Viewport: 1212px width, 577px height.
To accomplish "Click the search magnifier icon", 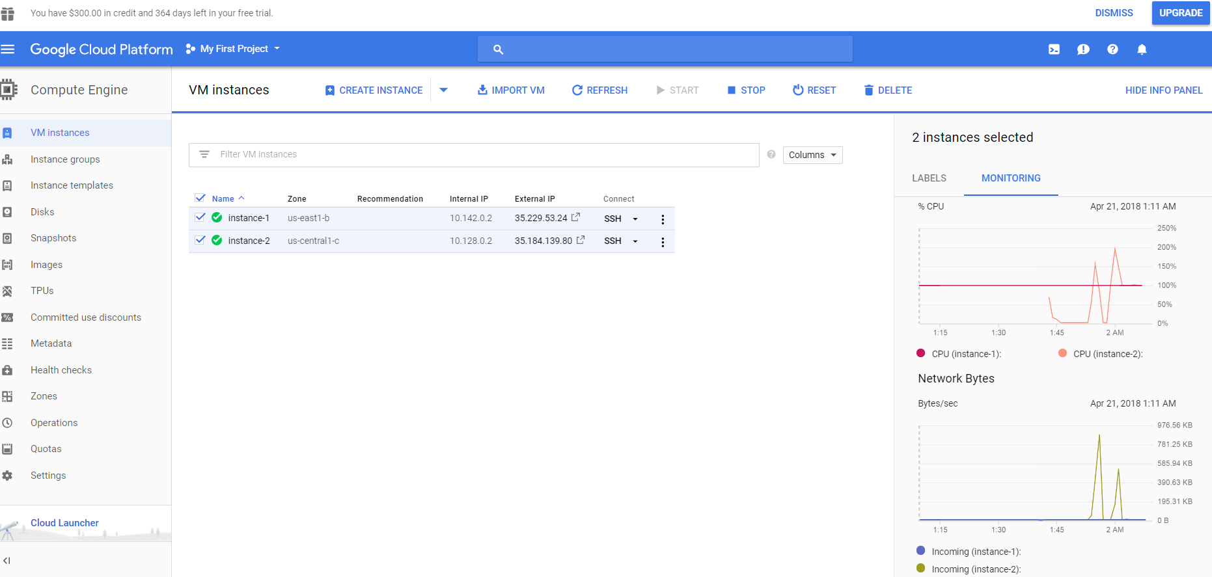I will 498,49.
